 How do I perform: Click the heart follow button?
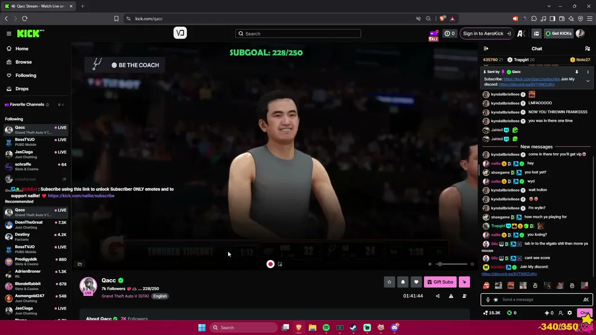pos(416,282)
